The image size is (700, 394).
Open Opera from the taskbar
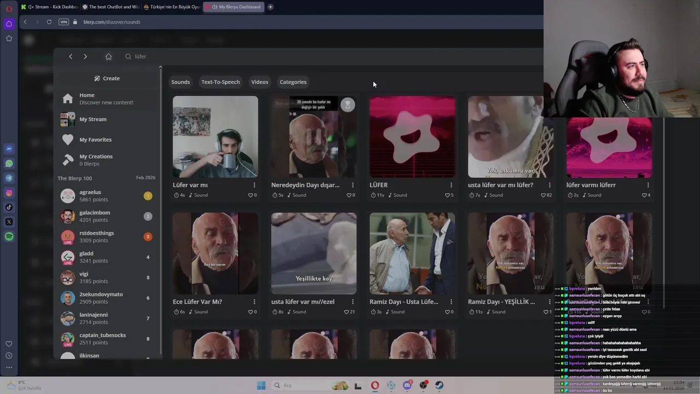pyautogui.click(x=375, y=386)
